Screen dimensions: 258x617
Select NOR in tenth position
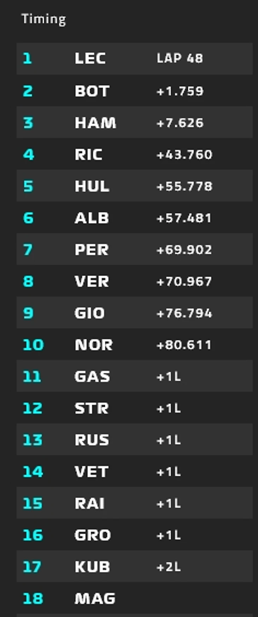(93, 345)
